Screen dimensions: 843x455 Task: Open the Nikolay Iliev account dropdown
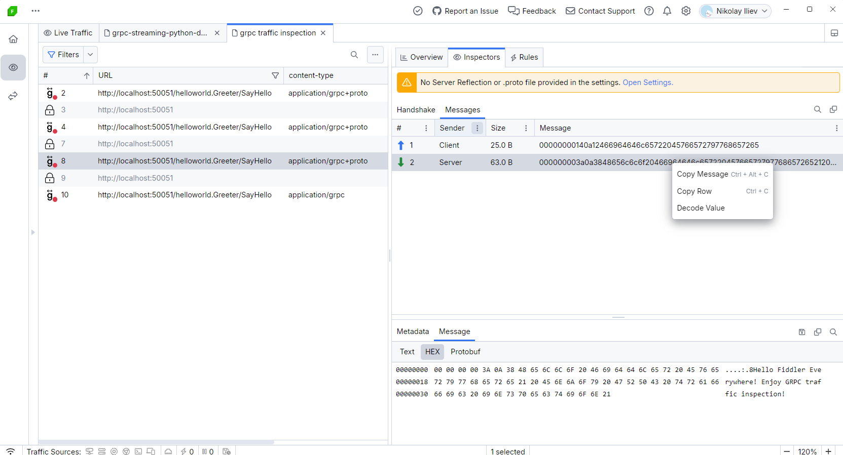coord(735,11)
